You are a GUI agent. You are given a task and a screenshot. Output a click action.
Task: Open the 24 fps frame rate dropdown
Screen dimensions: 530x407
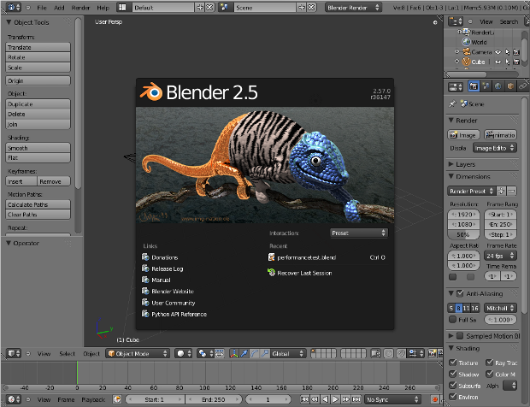[x=500, y=256]
